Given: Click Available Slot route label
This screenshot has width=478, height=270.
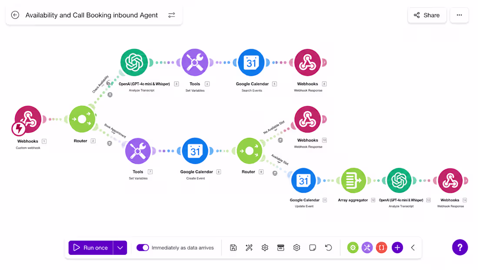Looking at the screenshot, I should point(280,159).
